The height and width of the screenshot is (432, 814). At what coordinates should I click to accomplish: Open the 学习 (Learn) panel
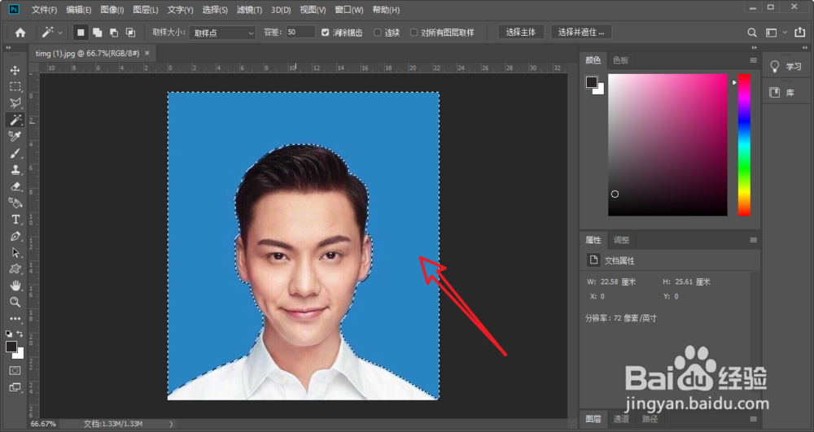pos(786,67)
